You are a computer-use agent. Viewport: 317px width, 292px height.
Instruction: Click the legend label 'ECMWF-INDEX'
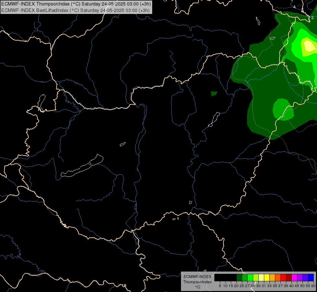coord(198,277)
